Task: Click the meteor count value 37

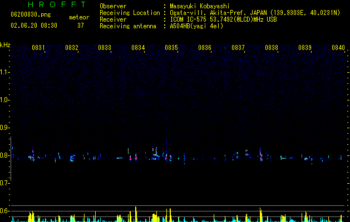Action: (x=81, y=26)
